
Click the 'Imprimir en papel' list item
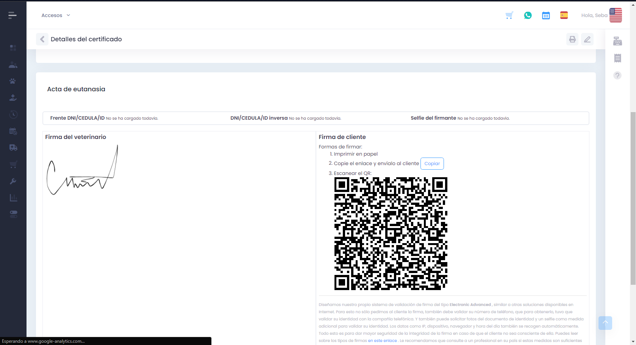356,154
